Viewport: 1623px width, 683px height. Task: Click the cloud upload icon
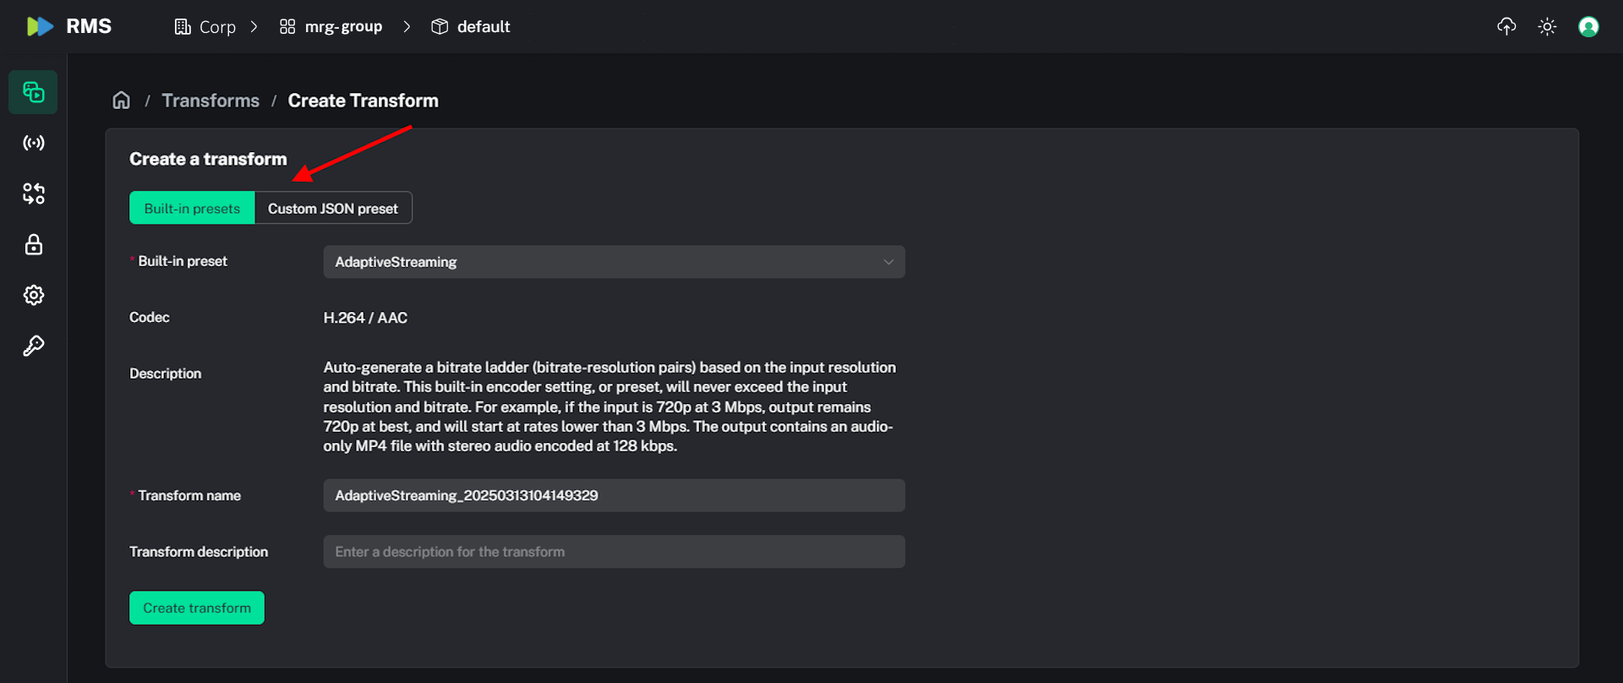(1506, 26)
